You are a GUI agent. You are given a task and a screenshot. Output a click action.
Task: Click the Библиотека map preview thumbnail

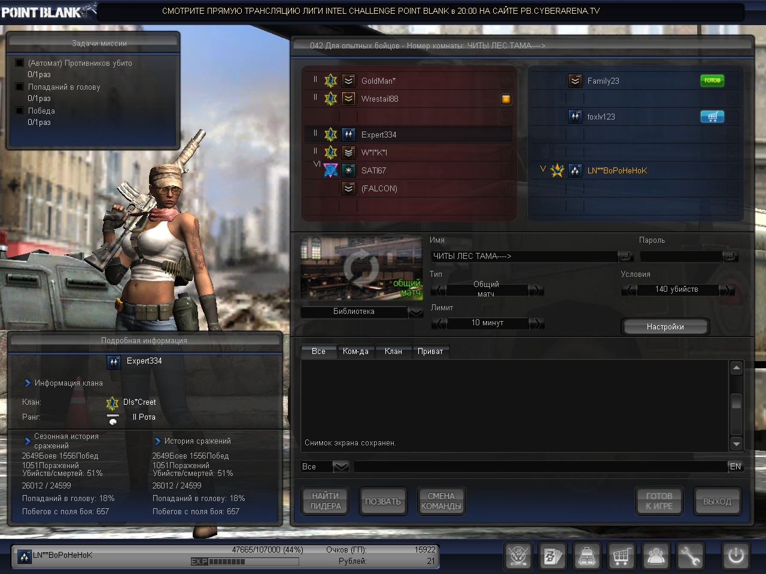click(x=361, y=268)
